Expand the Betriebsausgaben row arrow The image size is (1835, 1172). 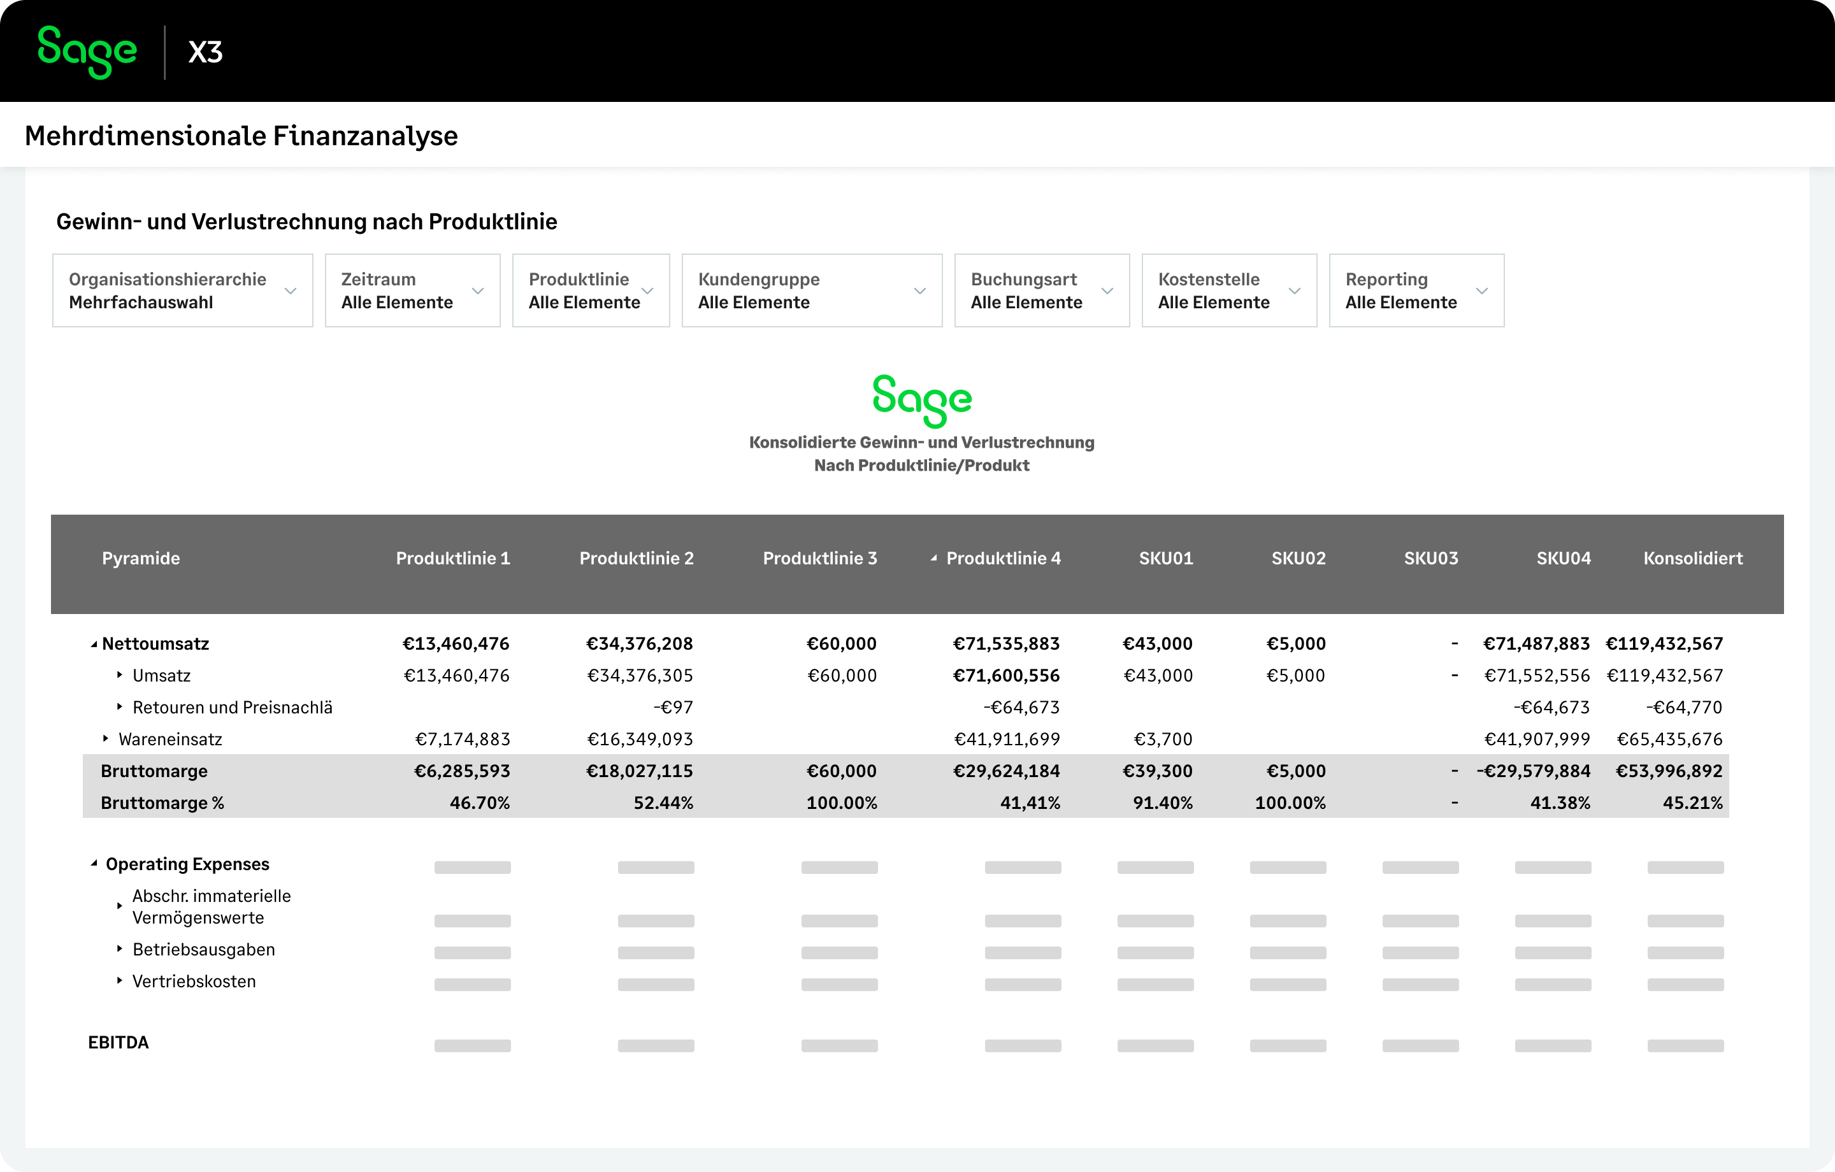click(x=120, y=948)
